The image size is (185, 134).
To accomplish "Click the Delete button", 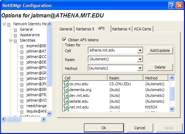I will [x=160, y=67].
